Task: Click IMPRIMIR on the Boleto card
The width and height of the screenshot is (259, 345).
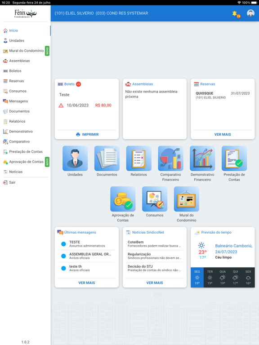Action: [87, 134]
